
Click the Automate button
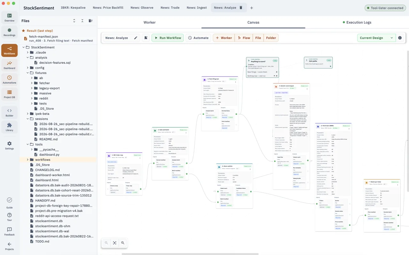pos(198,38)
